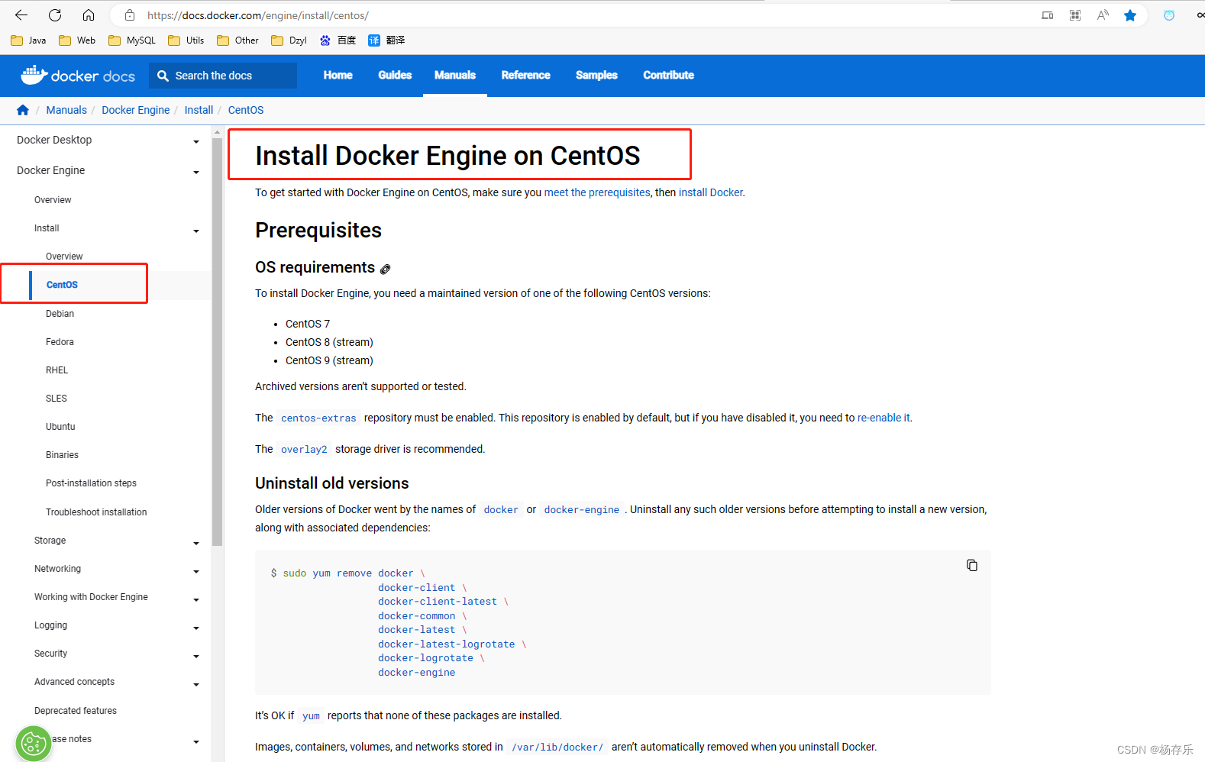The width and height of the screenshot is (1205, 762).
Task: Open the Fedora install page
Action: tap(60, 342)
